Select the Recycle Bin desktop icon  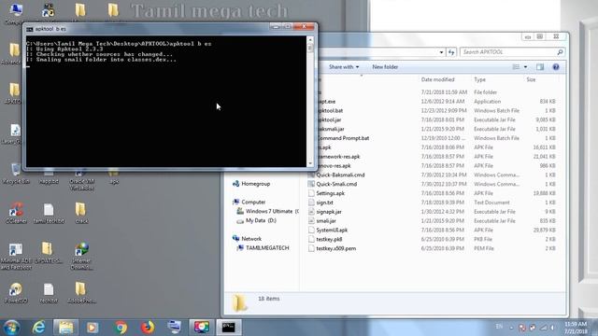[16, 174]
